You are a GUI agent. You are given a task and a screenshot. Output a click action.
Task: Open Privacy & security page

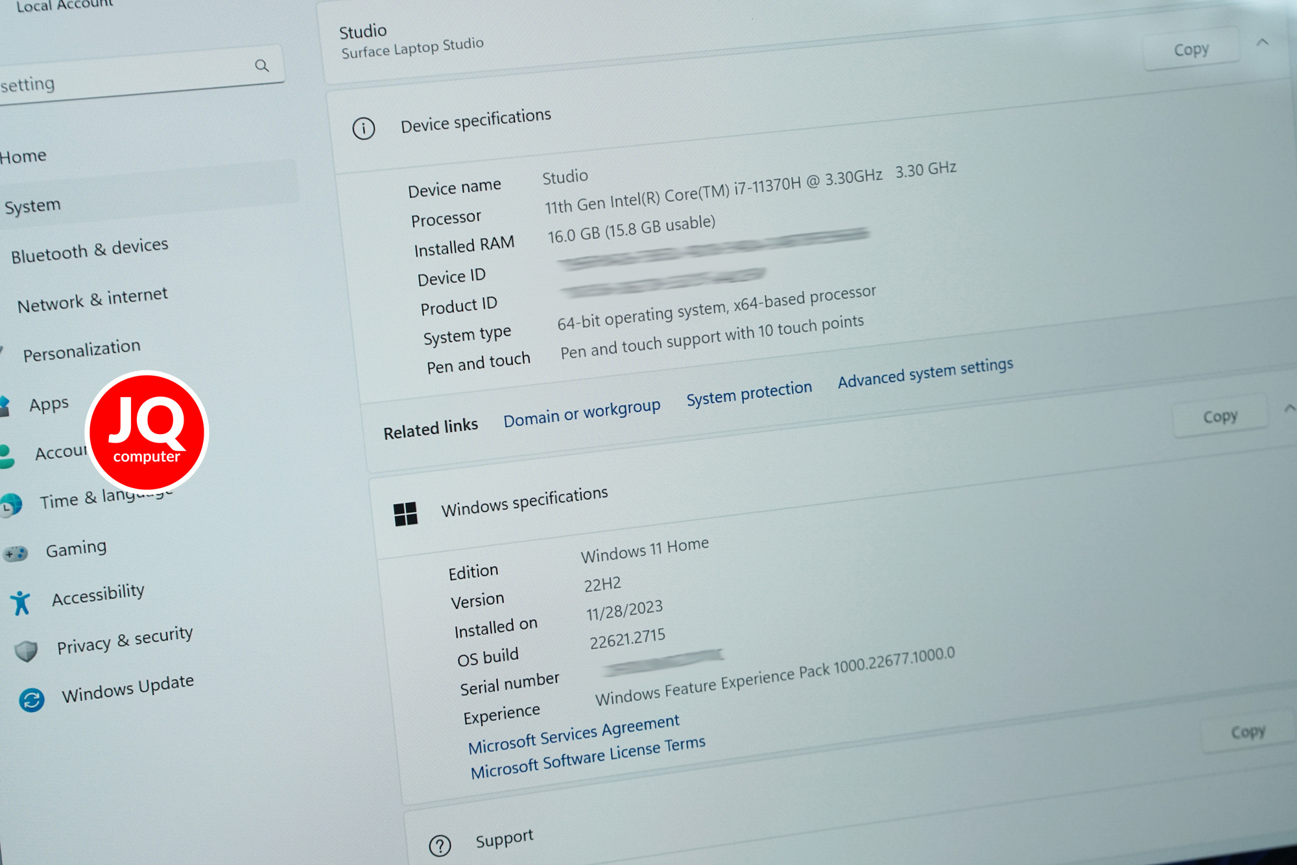(x=125, y=640)
